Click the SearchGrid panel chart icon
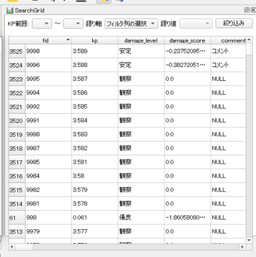256x257 pixels. pyautogui.click(x=10, y=10)
